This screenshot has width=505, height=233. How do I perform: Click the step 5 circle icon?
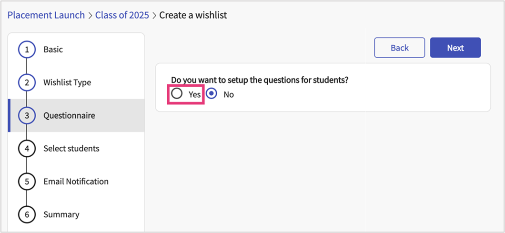click(x=27, y=182)
